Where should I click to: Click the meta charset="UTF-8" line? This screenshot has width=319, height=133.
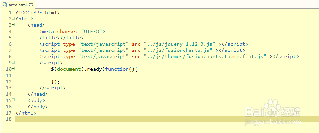72,31
